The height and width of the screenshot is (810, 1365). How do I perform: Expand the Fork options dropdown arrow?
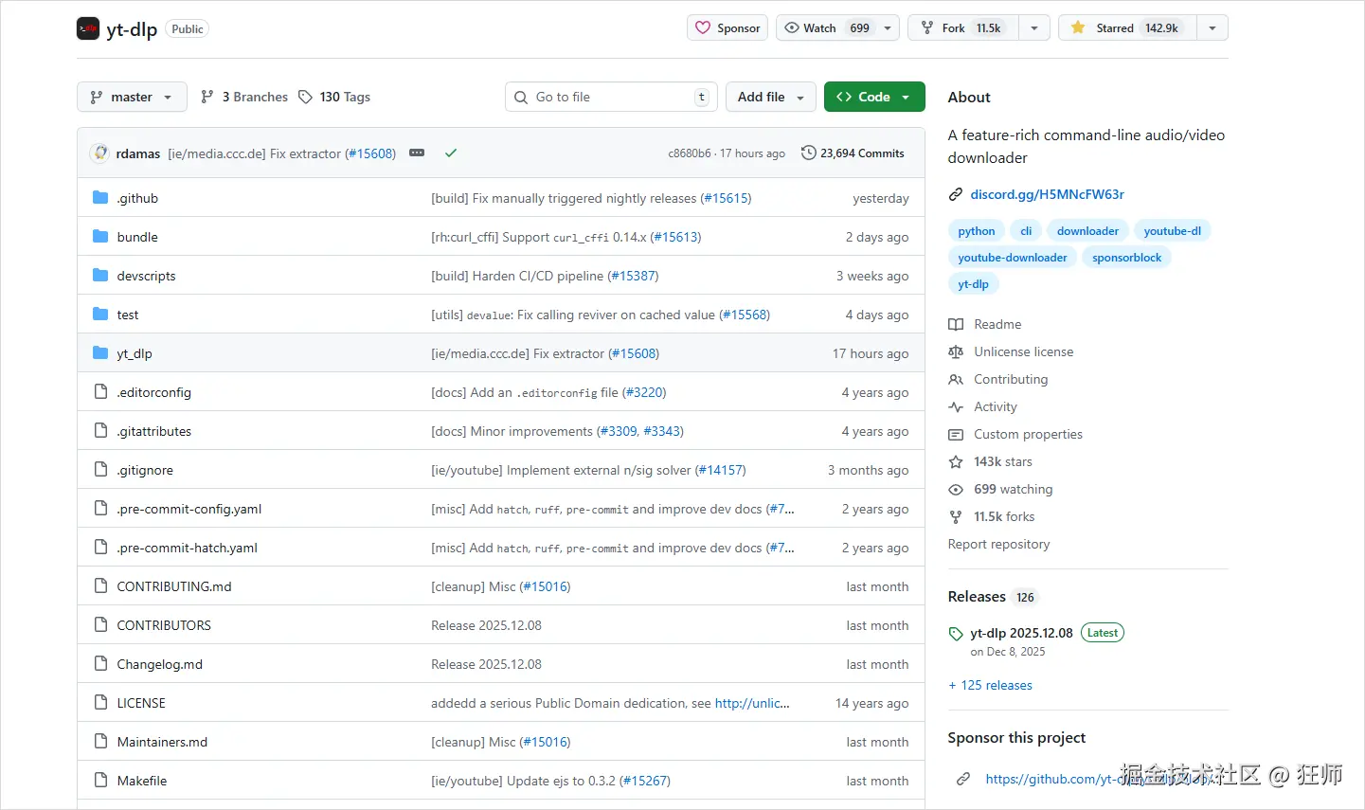pyautogui.click(x=1034, y=27)
